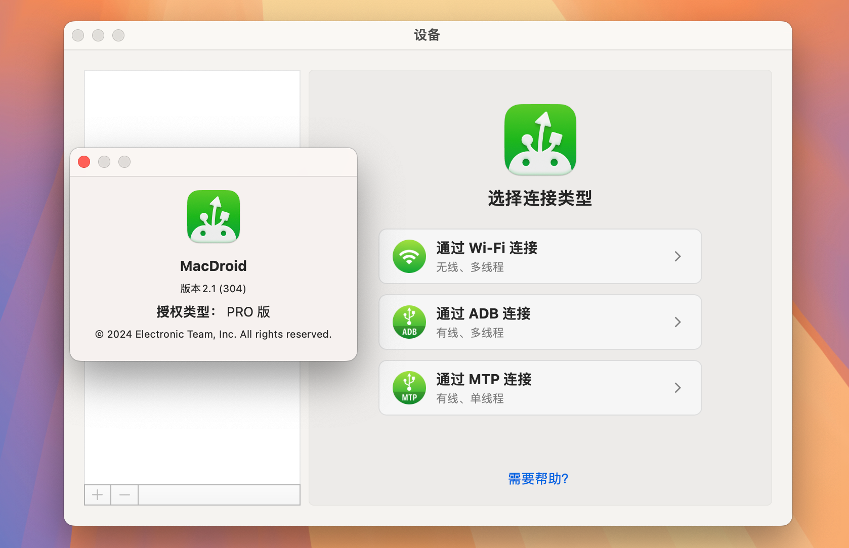
Task: Click the green MTP connection icon
Action: (409, 388)
